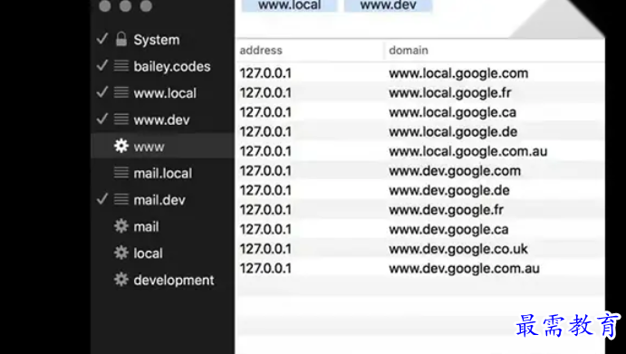
Task: Click the list icon beside mail.local
Action: click(x=121, y=173)
